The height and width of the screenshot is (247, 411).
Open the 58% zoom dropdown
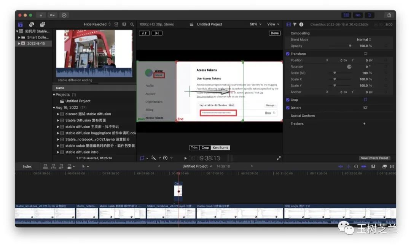tap(255, 24)
